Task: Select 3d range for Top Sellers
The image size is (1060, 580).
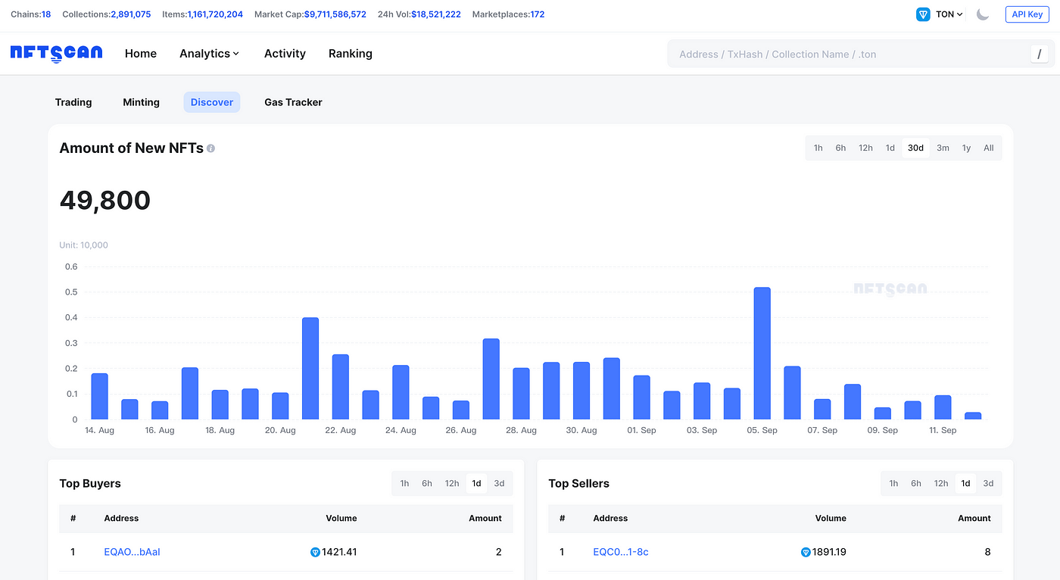Action: [988, 483]
